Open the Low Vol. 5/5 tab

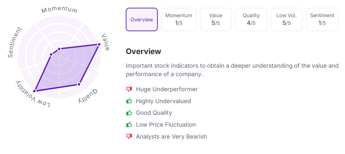tap(287, 20)
